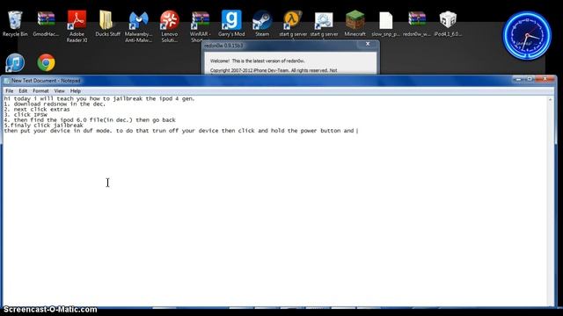Open Lenovo Solution Center shortcut
Viewport: 563px width, 316px height.
click(x=170, y=26)
